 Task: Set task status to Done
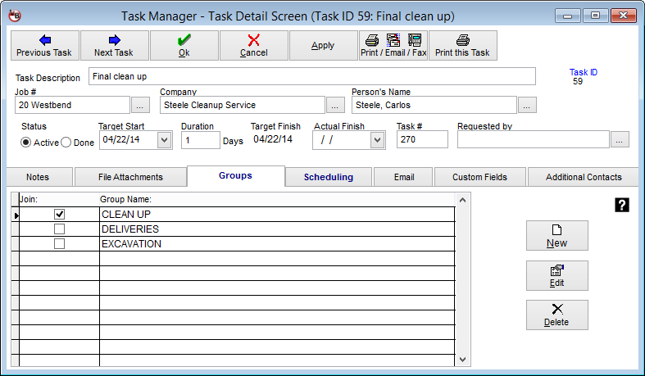coord(67,143)
